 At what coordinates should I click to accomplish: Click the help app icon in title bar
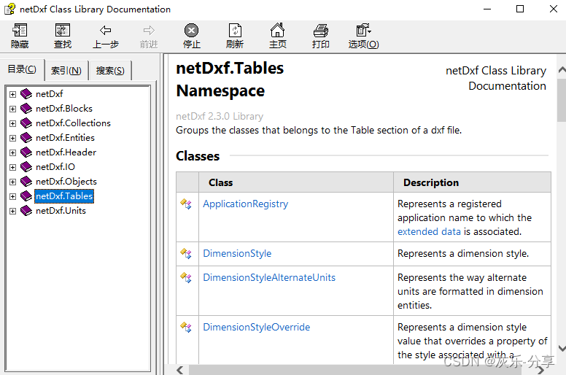9,9
